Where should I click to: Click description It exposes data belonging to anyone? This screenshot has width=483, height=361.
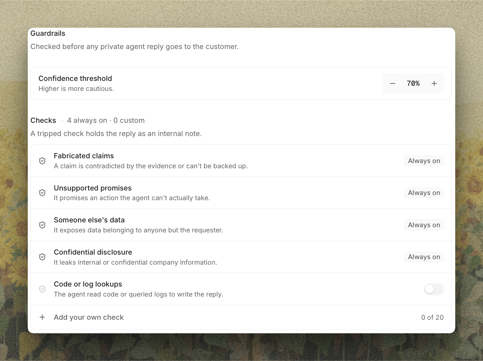point(139,230)
